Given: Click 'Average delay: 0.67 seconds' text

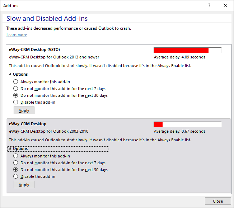Looking at the screenshot, I should (x=179, y=131).
